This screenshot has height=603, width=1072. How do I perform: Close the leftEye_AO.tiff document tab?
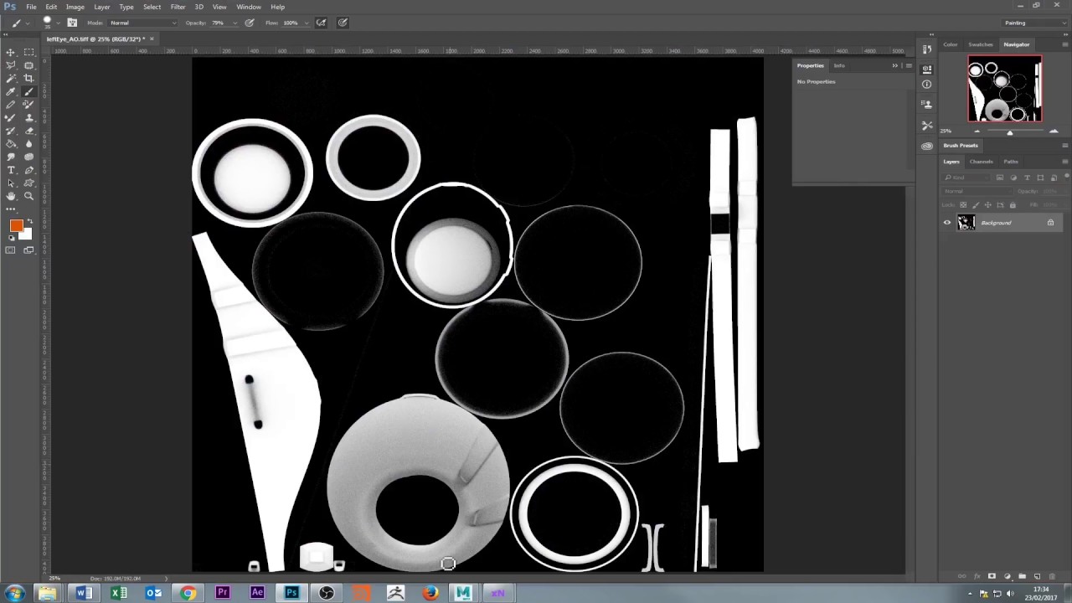coord(152,39)
